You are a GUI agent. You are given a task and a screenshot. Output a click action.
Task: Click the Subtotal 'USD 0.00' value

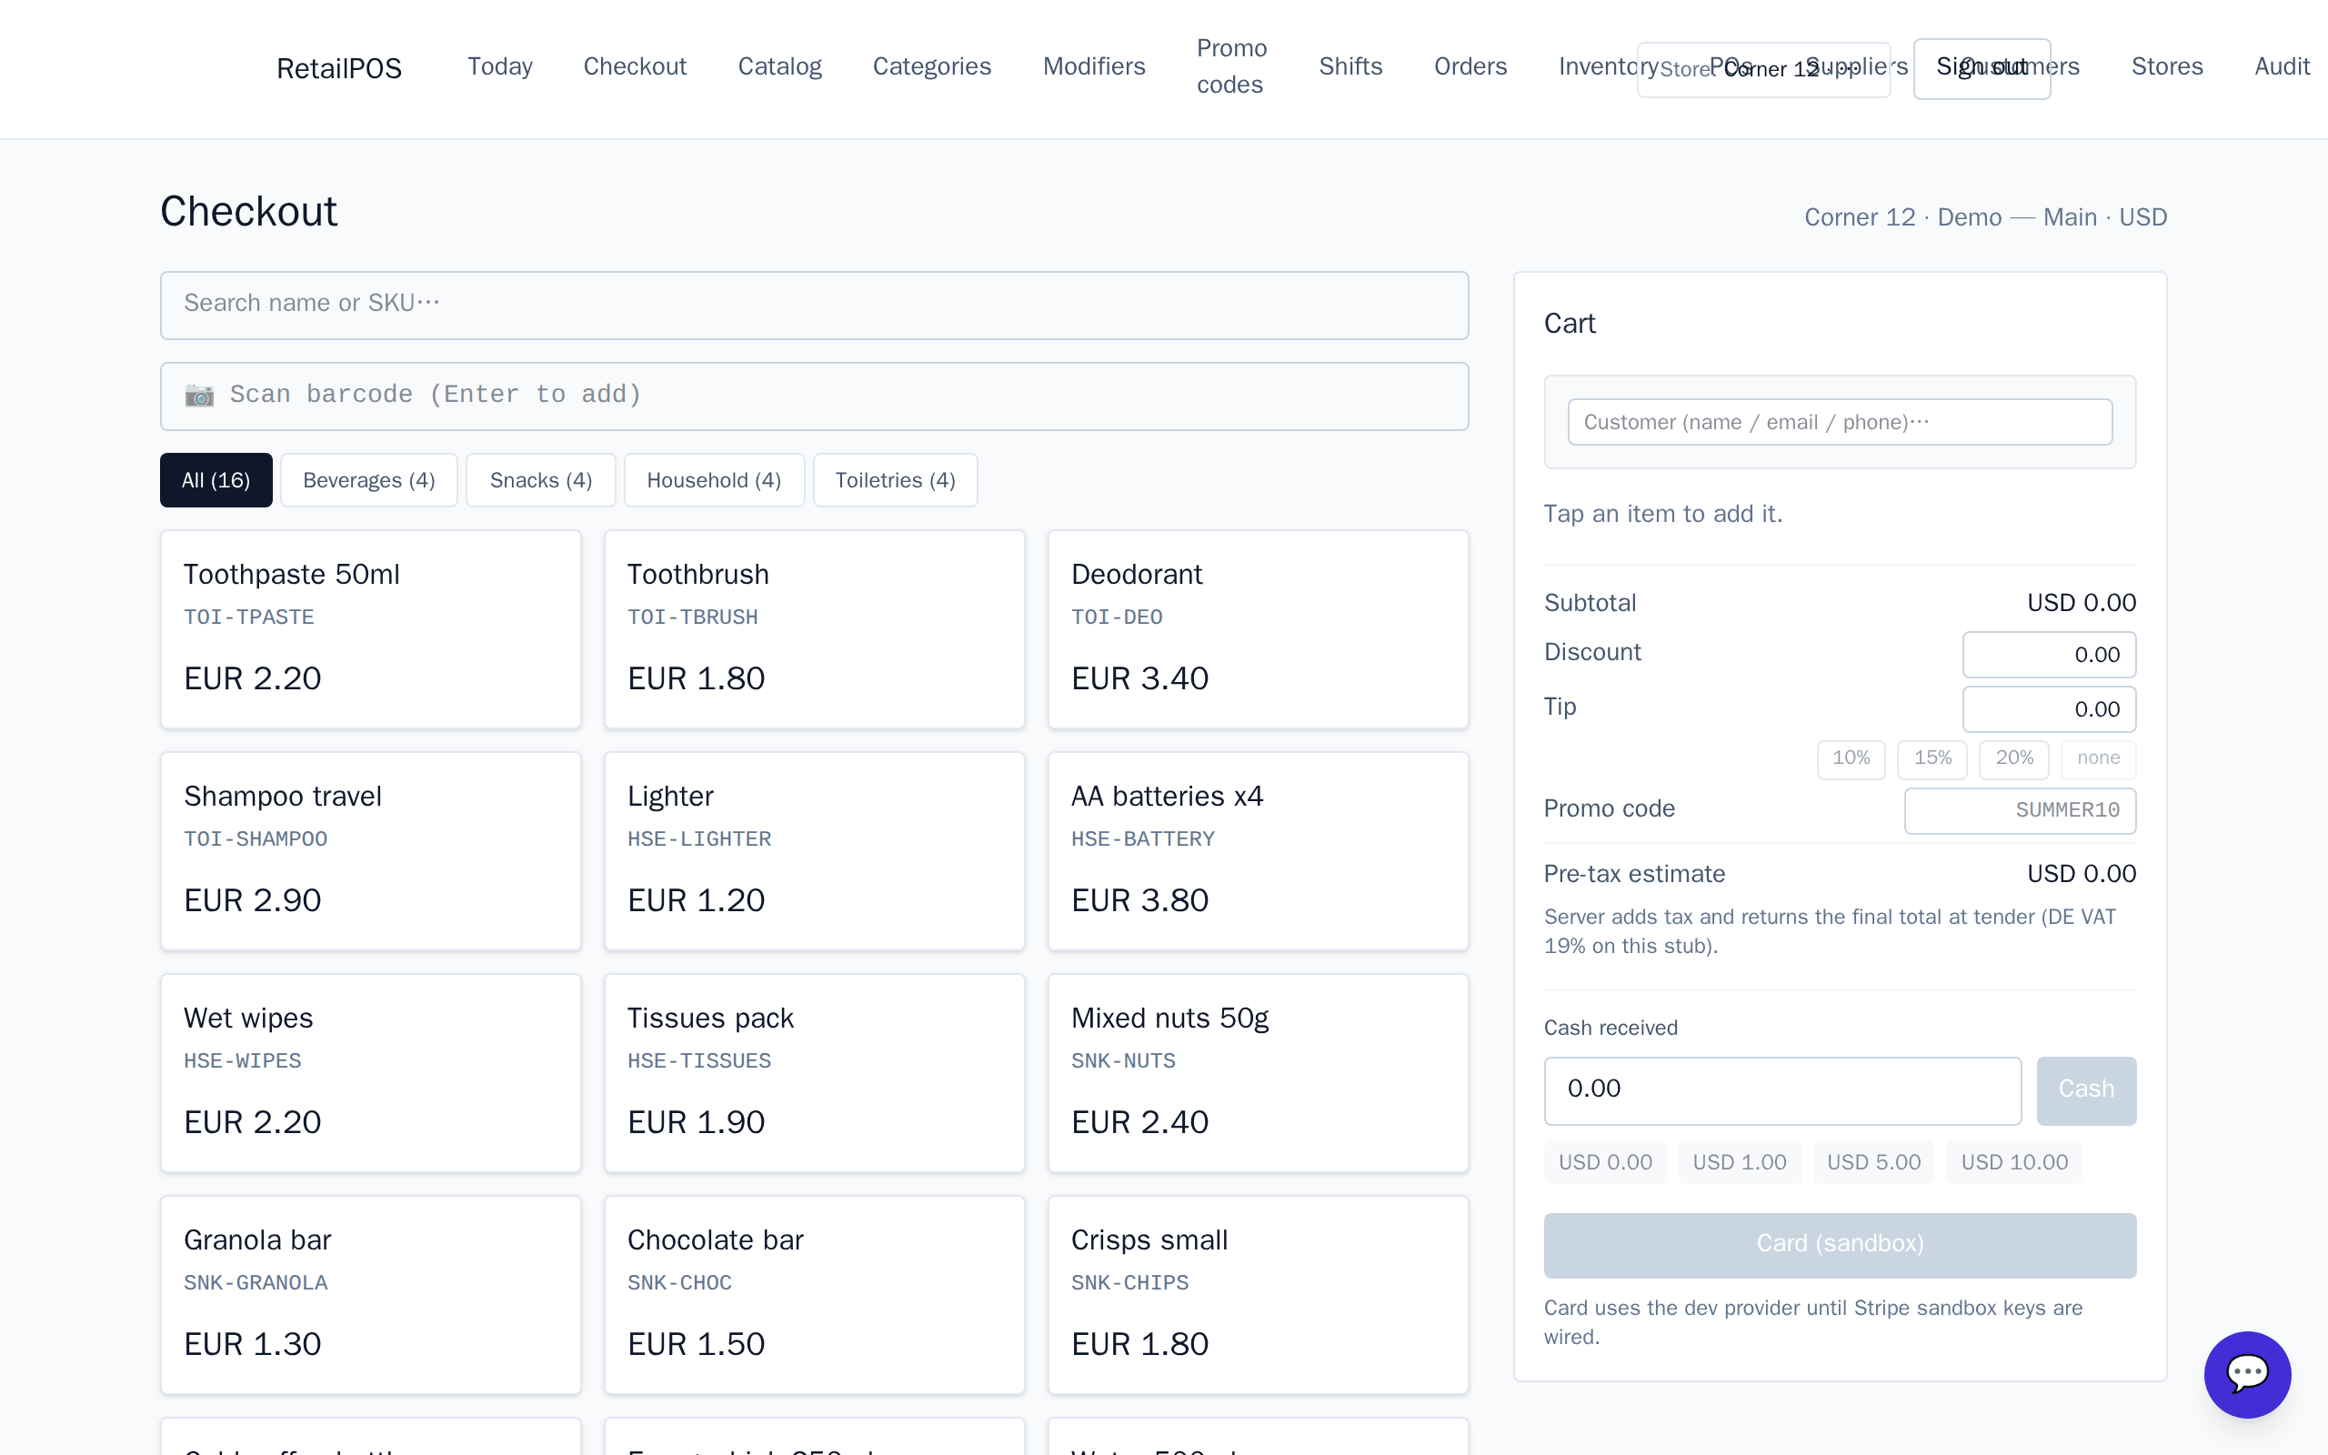coord(2082,602)
